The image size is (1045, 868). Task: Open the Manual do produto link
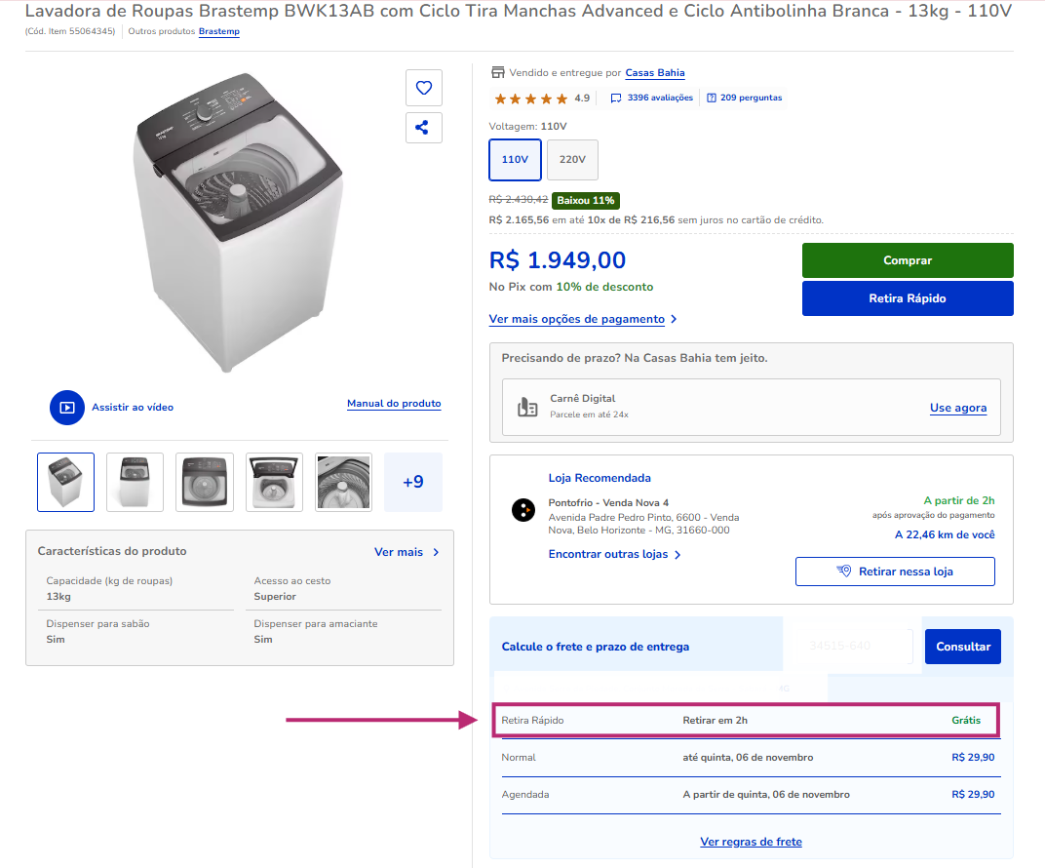pyautogui.click(x=394, y=404)
